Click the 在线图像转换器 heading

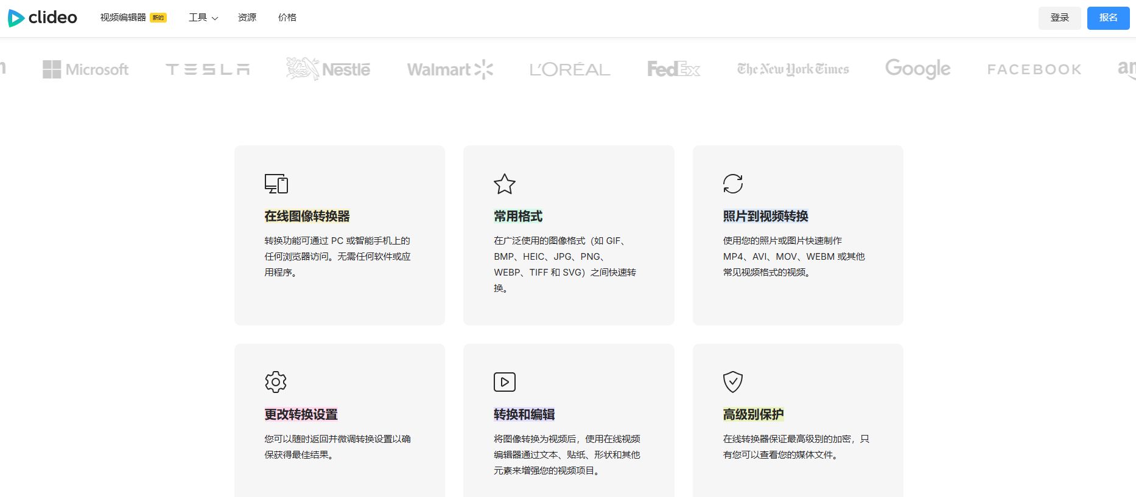307,217
